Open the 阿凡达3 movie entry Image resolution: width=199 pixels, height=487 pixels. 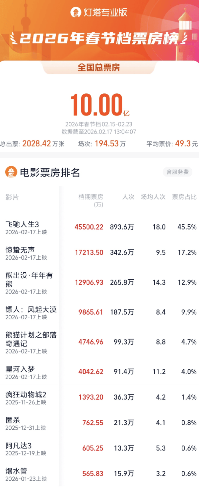pos(19,445)
